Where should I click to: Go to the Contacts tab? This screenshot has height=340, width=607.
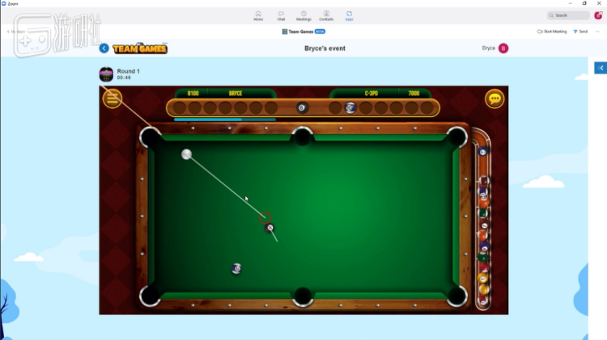pyautogui.click(x=326, y=16)
